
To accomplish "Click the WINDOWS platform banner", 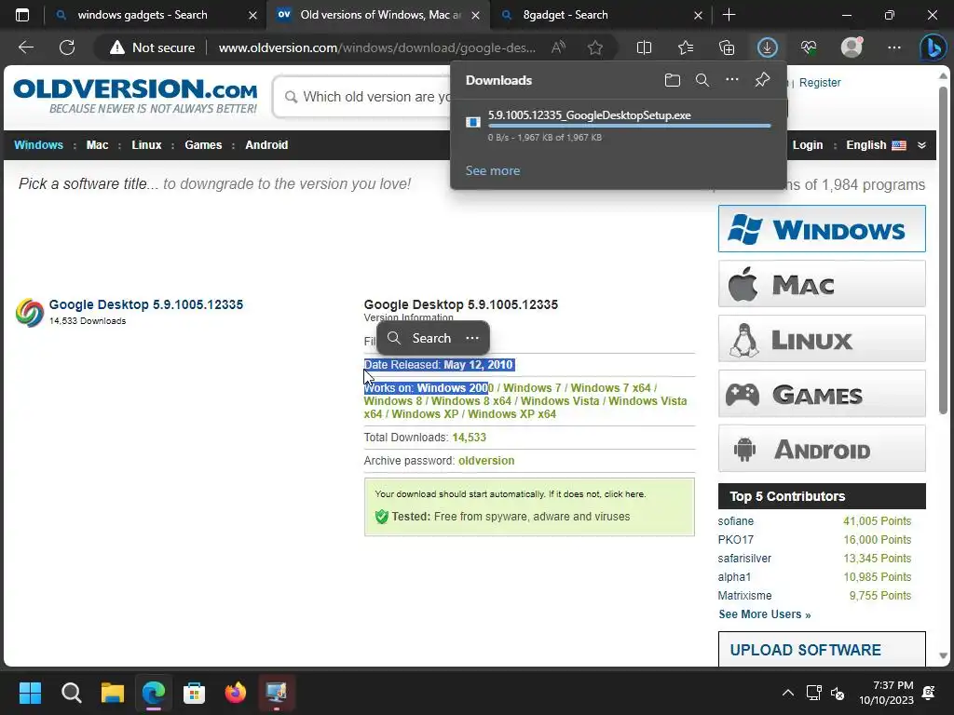I will [x=822, y=229].
